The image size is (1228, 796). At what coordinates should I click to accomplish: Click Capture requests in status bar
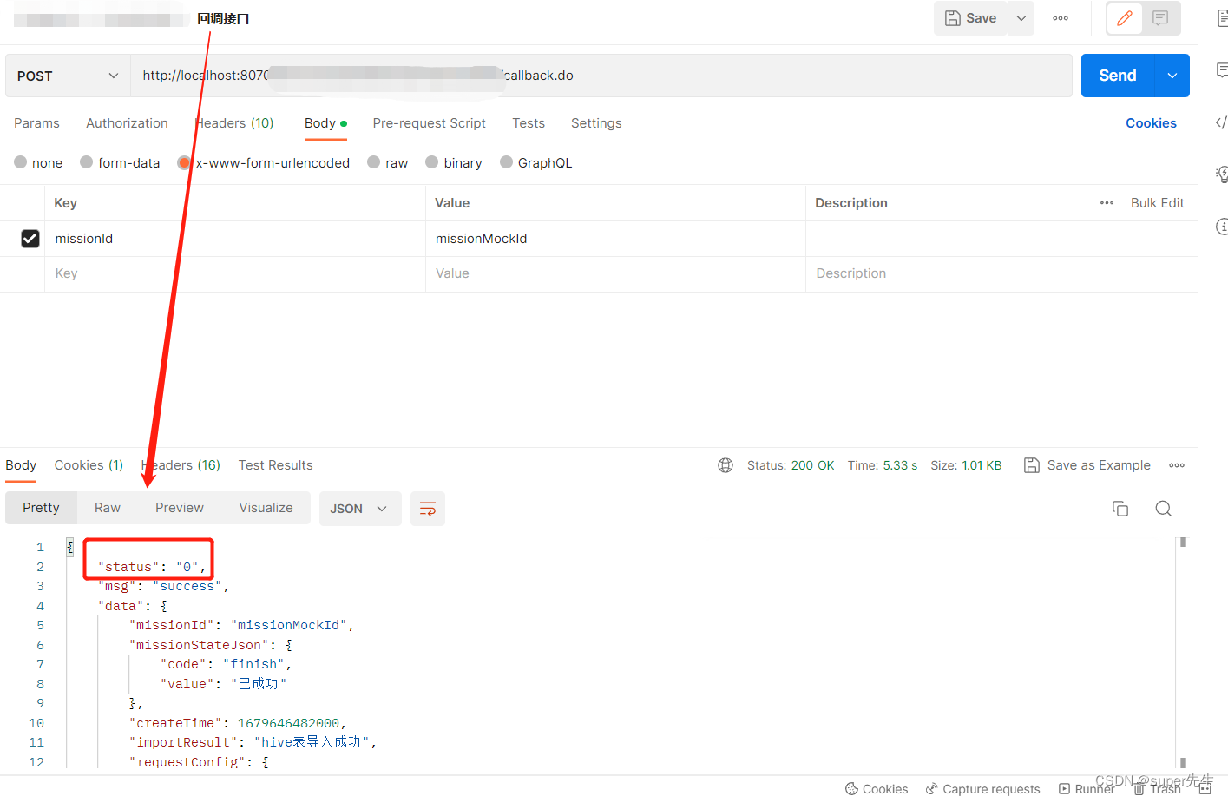click(x=982, y=788)
